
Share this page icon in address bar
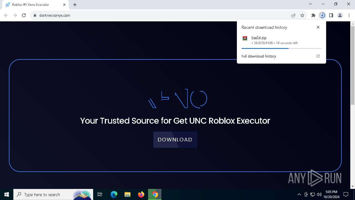coord(293,15)
